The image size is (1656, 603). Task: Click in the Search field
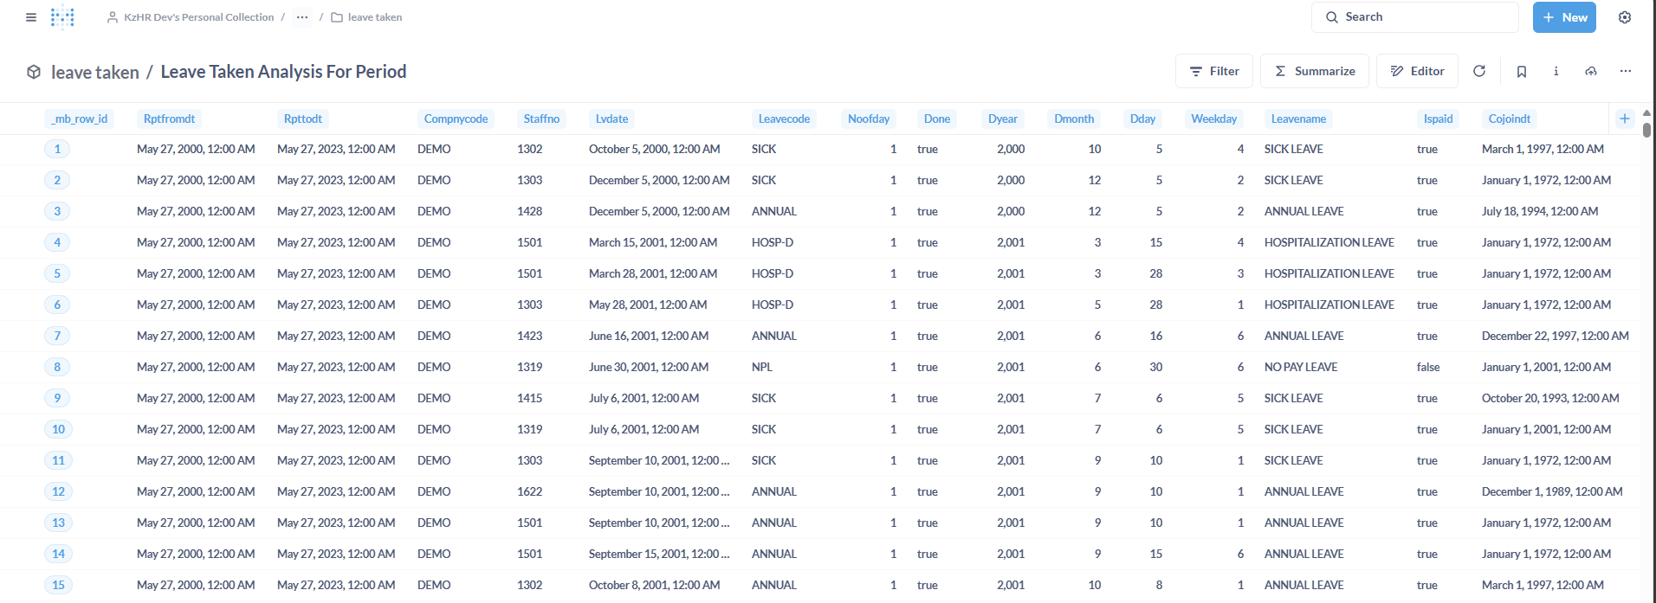[1420, 17]
